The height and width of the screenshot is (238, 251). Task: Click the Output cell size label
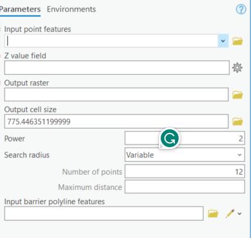[30, 109]
